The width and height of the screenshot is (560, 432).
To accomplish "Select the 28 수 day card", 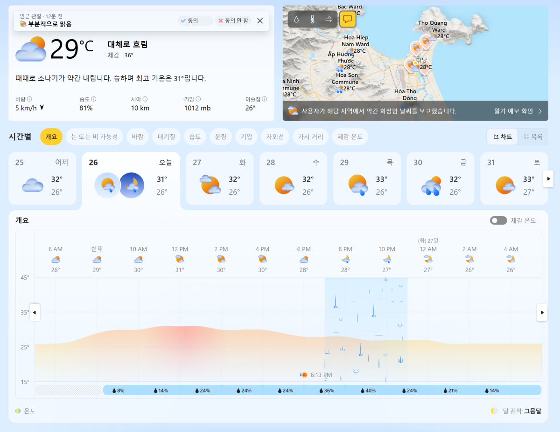I will pyautogui.click(x=293, y=178).
